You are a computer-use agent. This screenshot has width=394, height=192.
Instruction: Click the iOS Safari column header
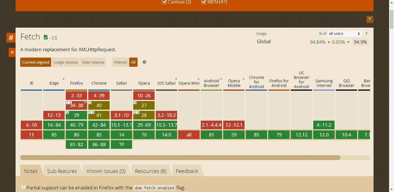tap(166, 83)
